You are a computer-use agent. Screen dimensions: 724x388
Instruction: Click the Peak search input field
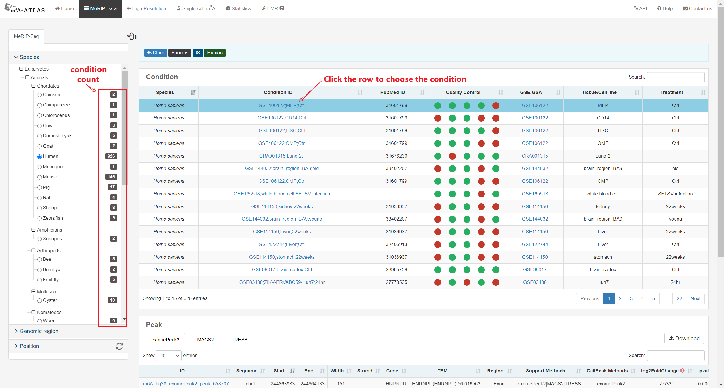click(x=676, y=356)
